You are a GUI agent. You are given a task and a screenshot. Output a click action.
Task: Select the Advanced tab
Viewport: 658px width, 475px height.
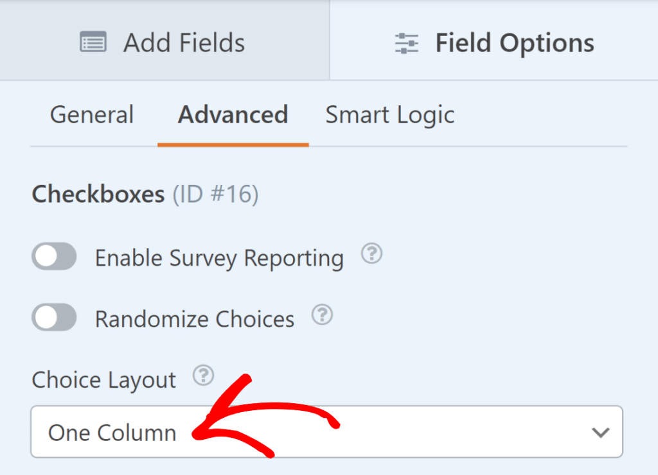[x=233, y=114]
